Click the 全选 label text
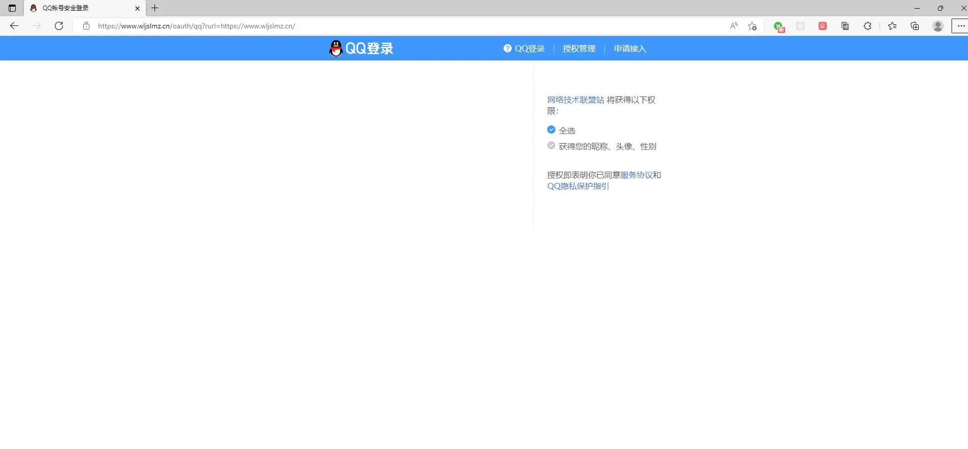 (567, 131)
